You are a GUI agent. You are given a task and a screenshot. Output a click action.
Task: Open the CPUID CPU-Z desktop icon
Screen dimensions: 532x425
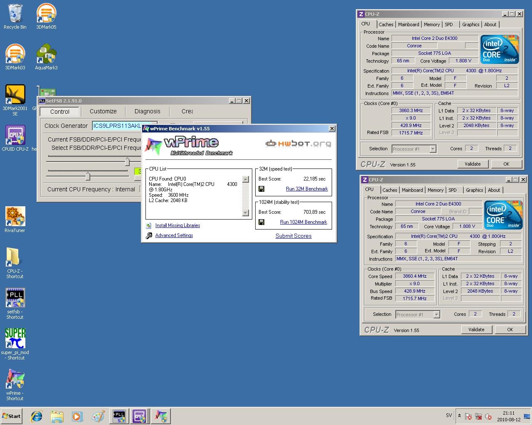point(15,138)
